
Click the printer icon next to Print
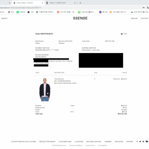[x=122, y=34]
